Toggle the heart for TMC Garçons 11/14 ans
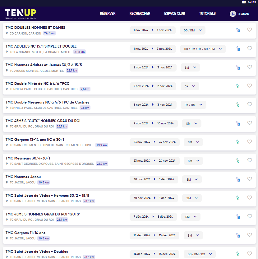Viewport: 258px width, 259px height. 250,235
